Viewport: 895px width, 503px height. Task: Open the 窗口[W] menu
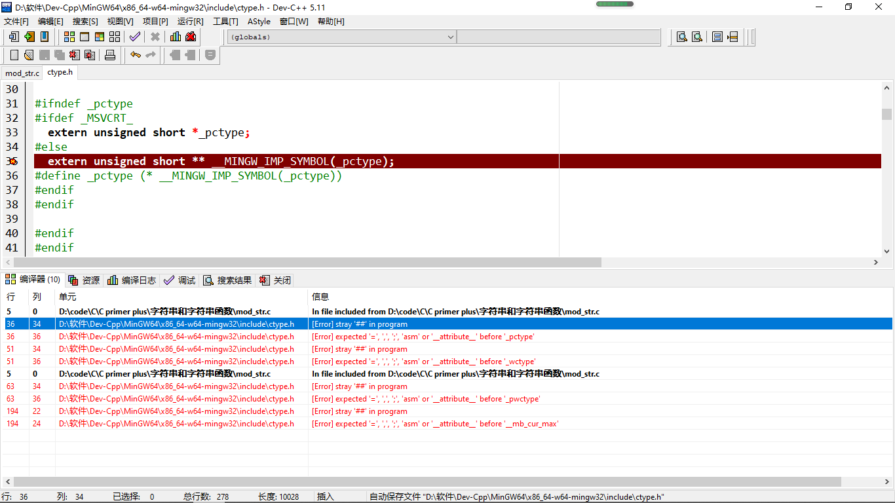[294, 22]
